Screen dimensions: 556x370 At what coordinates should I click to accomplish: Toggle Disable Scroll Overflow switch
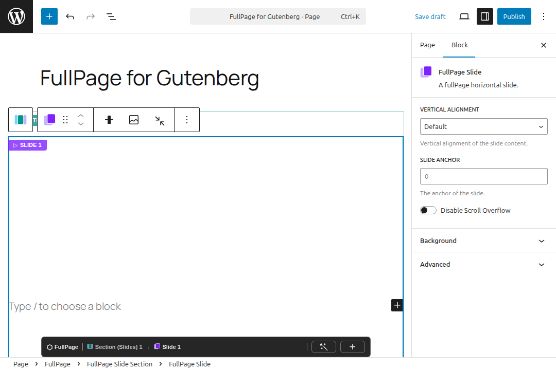pyautogui.click(x=428, y=210)
